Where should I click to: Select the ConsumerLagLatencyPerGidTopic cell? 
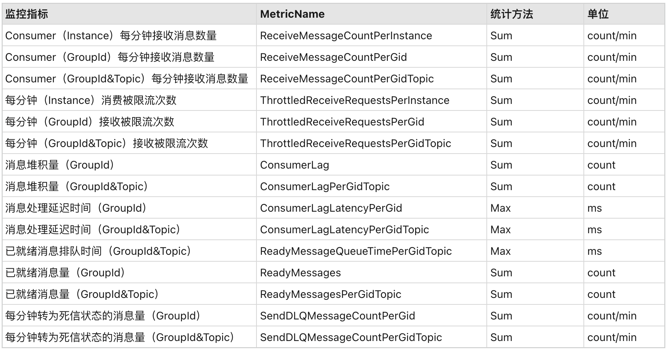(x=344, y=230)
